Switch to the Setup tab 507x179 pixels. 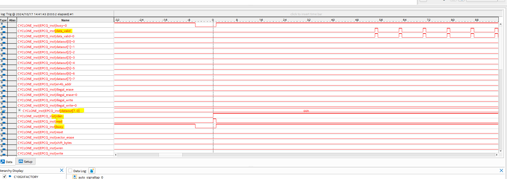tap(26, 161)
